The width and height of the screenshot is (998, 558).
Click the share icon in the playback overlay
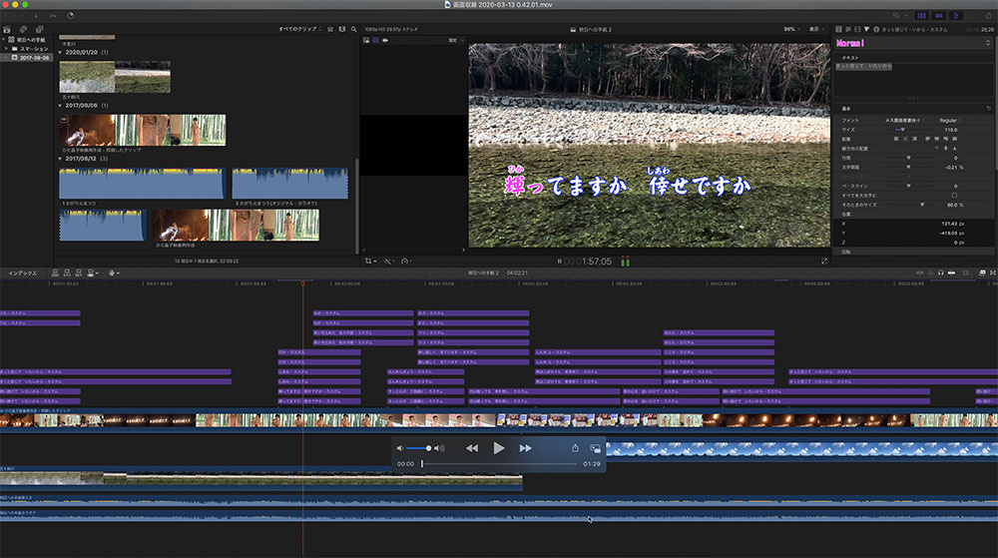tap(575, 448)
